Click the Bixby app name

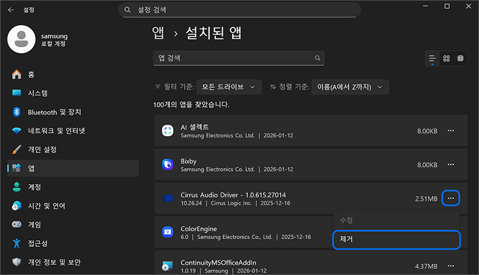tap(189, 161)
